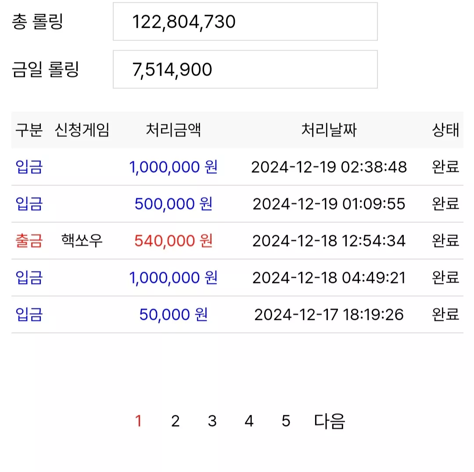The height and width of the screenshot is (472, 474).
Task: Click the 500,000 원 deposit amount
Action: 173,203
